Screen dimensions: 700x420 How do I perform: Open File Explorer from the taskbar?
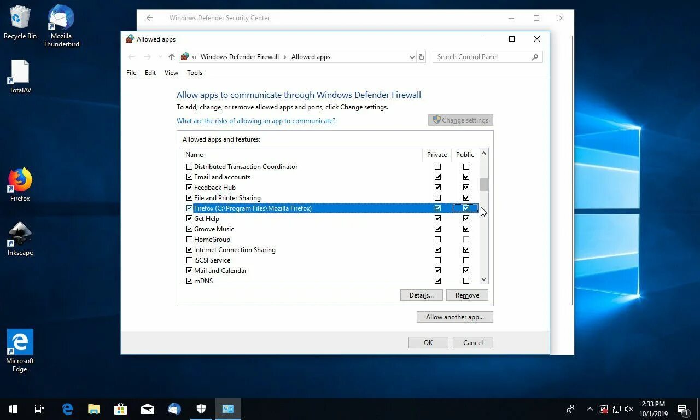click(94, 409)
